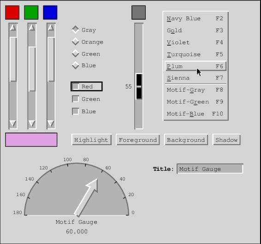This screenshot has width=261, height=244.
Task: Select the Orange radio option
Action: 88,42
